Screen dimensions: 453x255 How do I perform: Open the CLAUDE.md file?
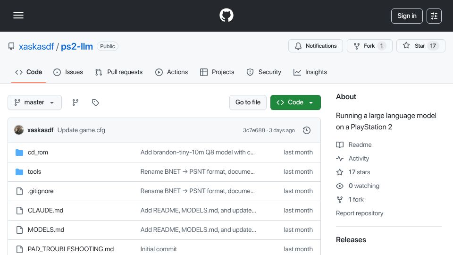pos(45,211)
